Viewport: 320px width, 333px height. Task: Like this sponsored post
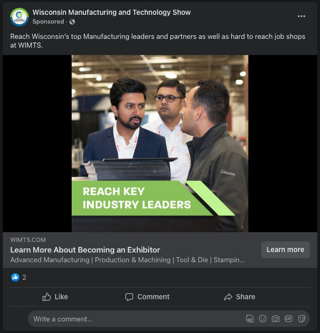tap(55, 297)
